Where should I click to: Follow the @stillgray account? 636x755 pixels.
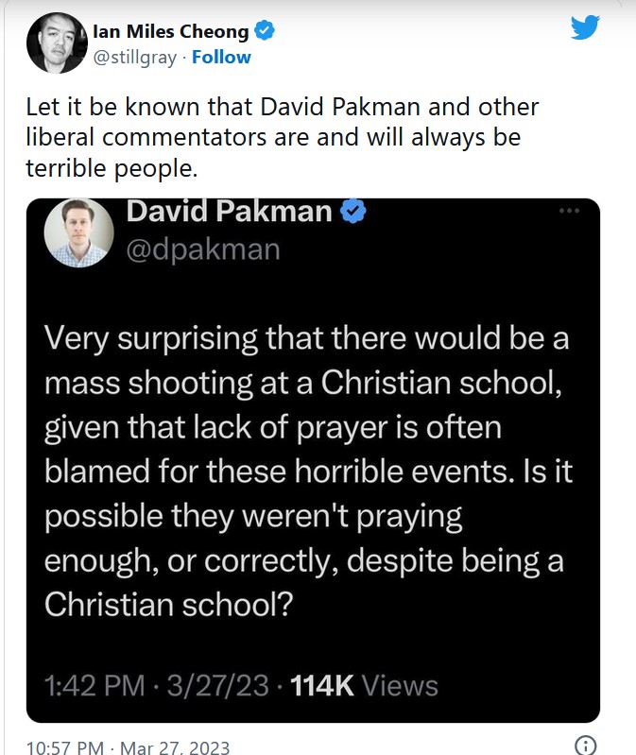221,57
